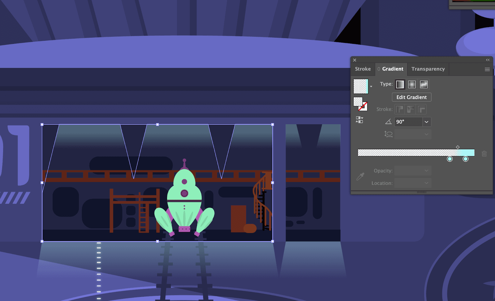
Task: Open the gradient angle dropdown
Action: coord(426,122)
